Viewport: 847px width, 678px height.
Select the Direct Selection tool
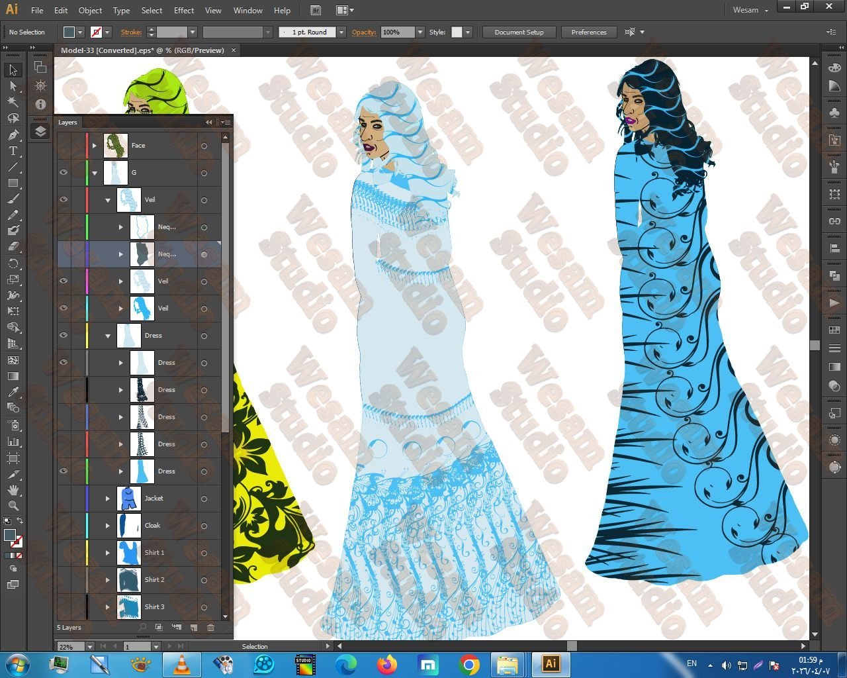pos(13,86)
